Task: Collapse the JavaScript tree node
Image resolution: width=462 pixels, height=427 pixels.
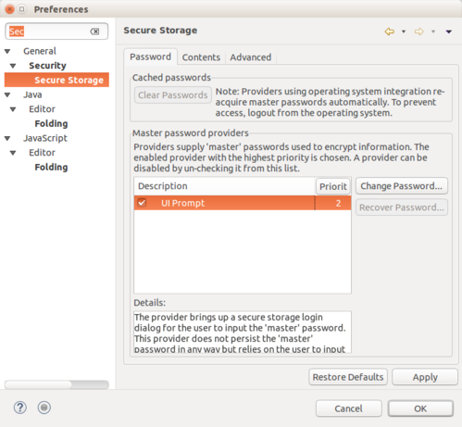Action: (x=7, y=138)
